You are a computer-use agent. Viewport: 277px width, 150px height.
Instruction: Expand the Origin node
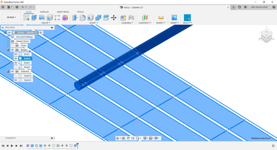pos(8,46)
